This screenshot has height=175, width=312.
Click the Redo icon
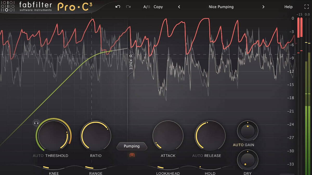pyautogui.click(x=128, y=7)
